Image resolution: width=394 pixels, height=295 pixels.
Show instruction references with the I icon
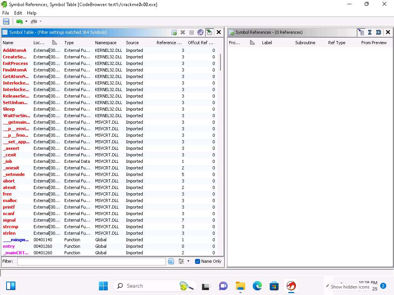click(x=370, y=32)
